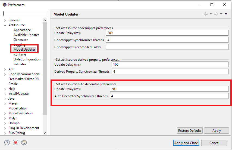Collapse the Actifsource tree node
The width and height of the screenshot is (232, 150).
(5, 25)
